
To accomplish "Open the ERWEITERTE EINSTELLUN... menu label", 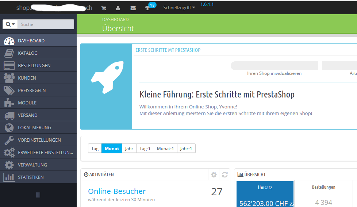I will click(46, 152).
